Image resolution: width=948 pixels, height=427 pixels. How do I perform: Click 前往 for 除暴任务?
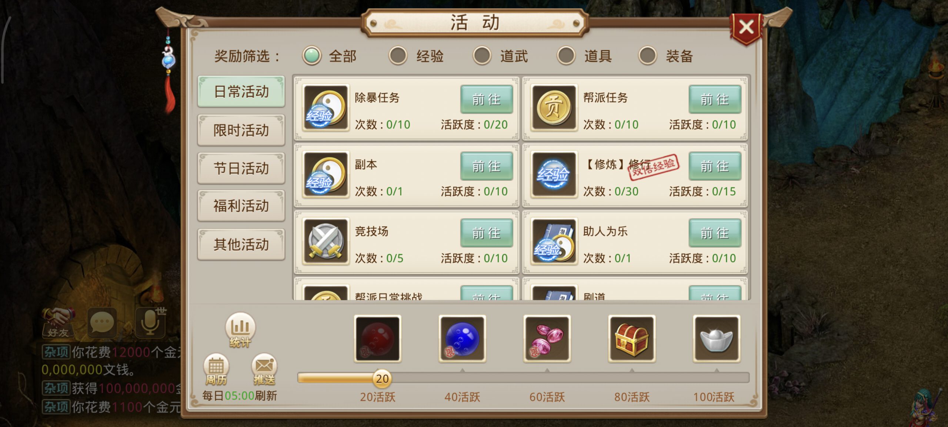(487, 99)
